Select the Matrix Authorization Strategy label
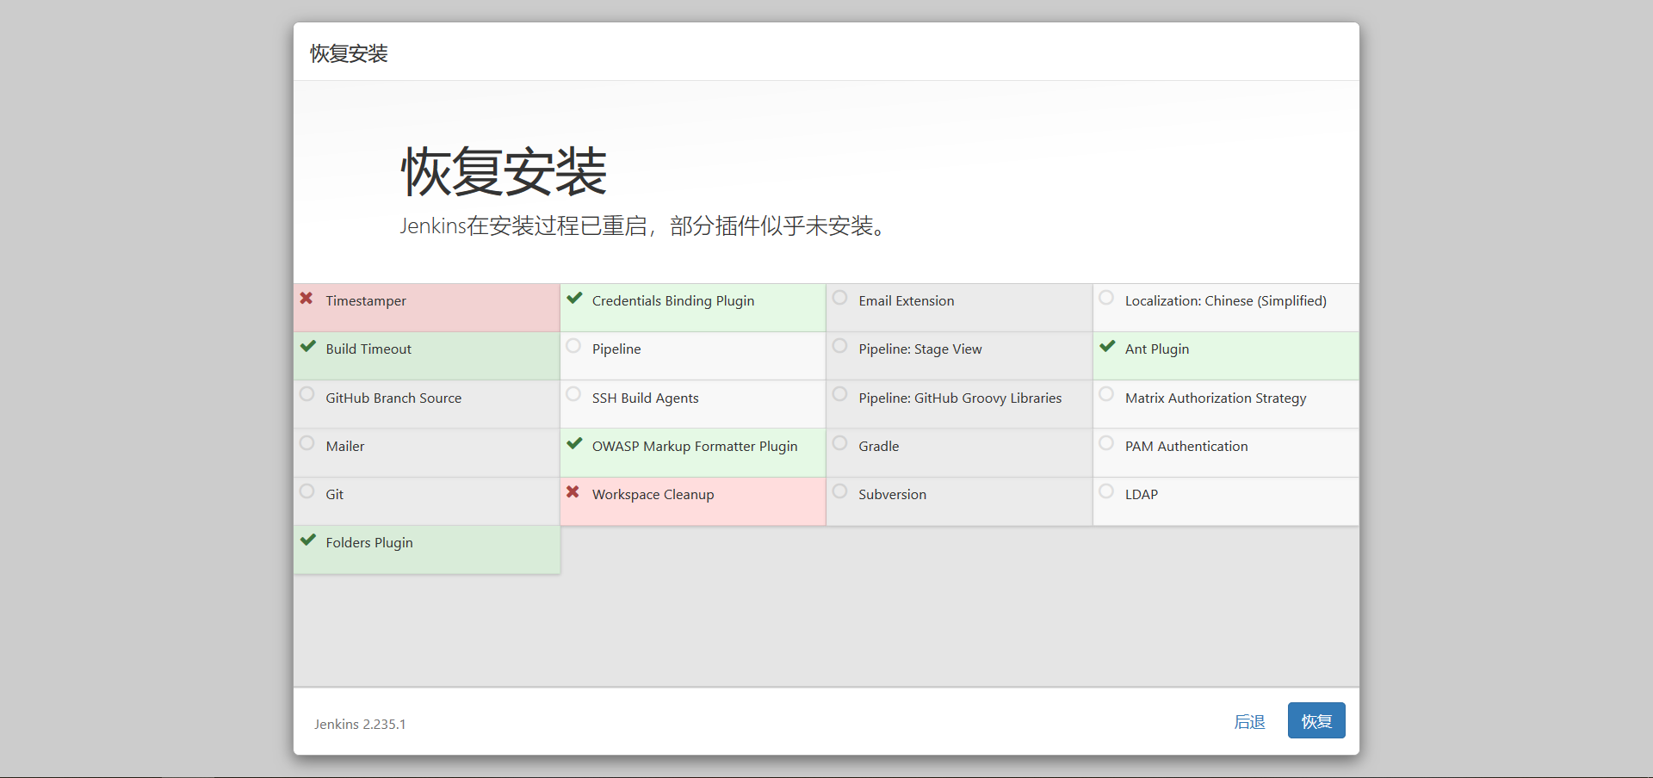The image size is (1653, 778). pos(1216,398)
